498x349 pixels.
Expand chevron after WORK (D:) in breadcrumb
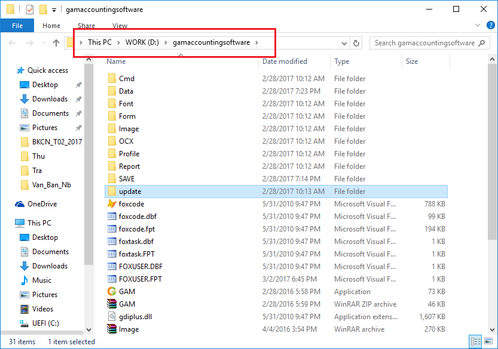point(166,42)
